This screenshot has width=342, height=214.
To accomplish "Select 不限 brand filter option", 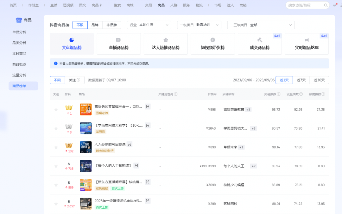I will [80, 25].
